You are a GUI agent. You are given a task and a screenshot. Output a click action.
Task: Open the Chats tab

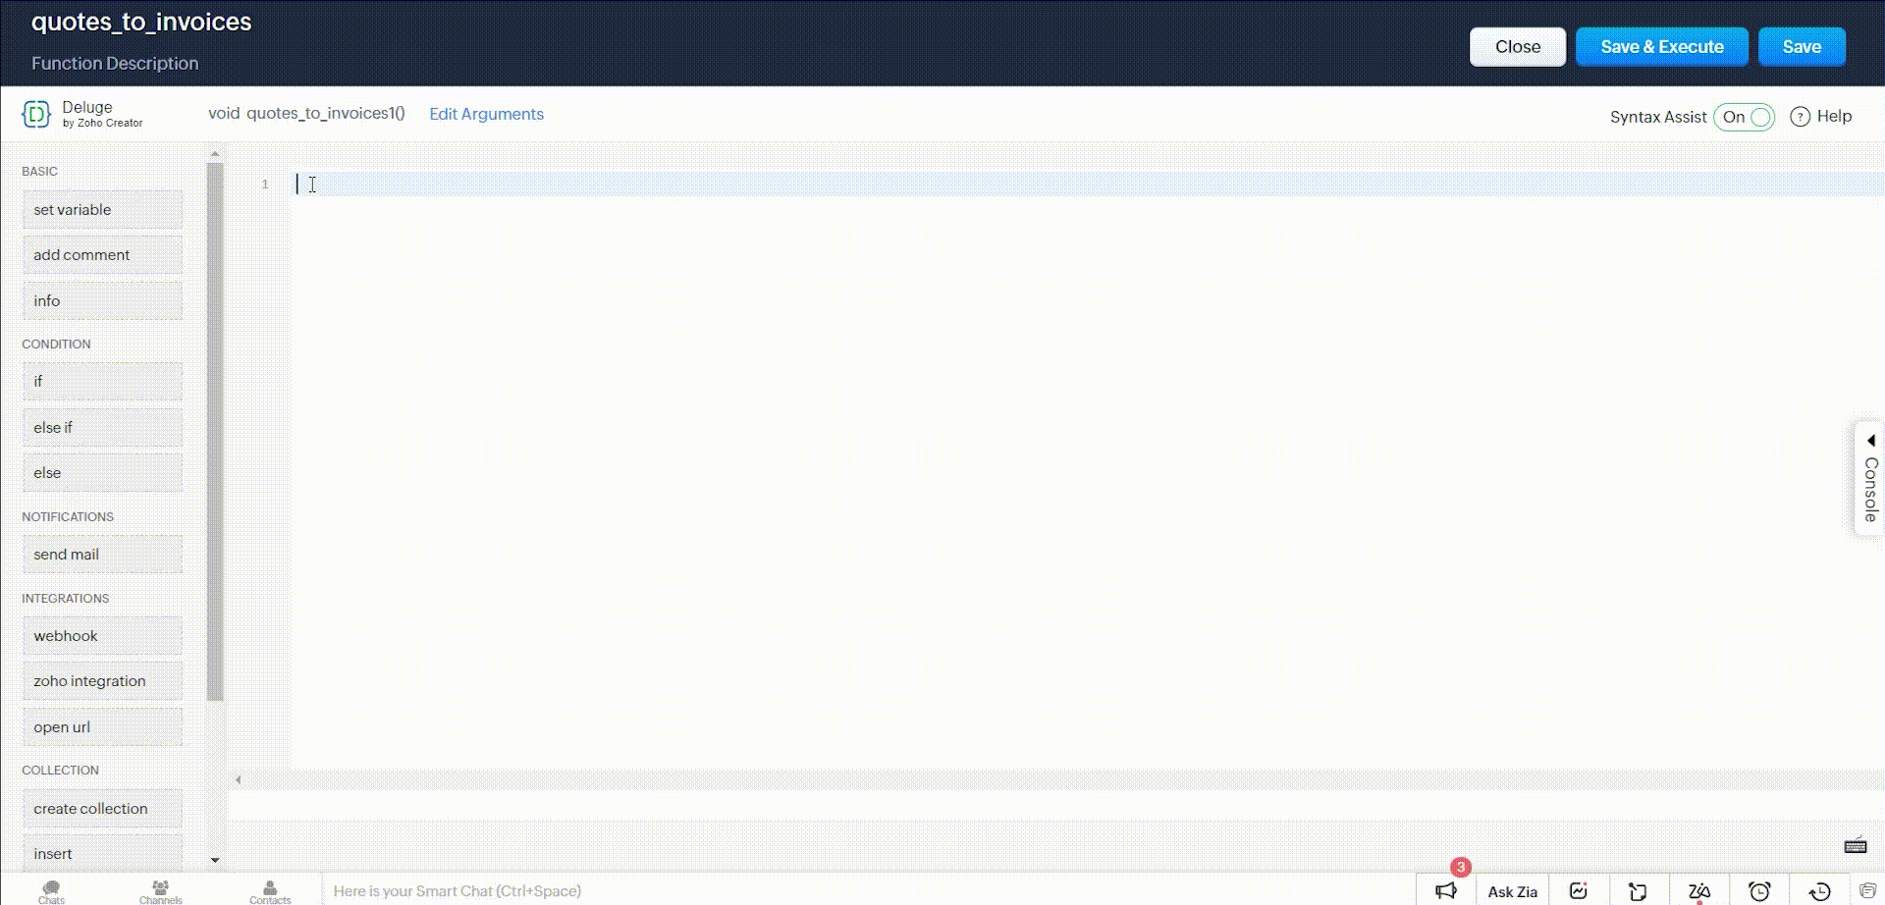tap(51, 891)
